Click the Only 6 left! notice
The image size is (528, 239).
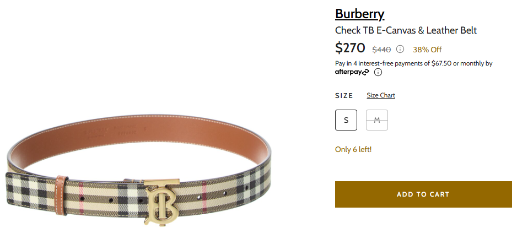[x=353, y=149]
